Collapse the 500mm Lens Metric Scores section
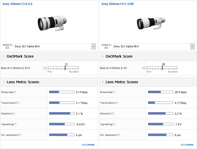Image resolution: width=197 pixels, height=149 pixels. tap(103, 82)
